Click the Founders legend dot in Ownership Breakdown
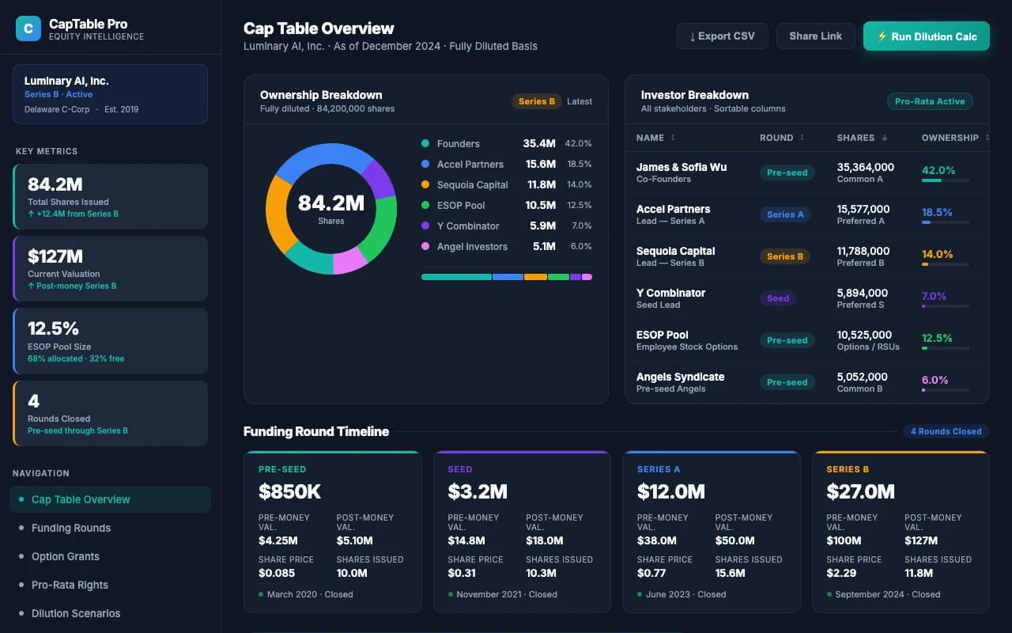Image resolution: width=1012 pixels, height=633 pixels. click(x=425, y=144)
